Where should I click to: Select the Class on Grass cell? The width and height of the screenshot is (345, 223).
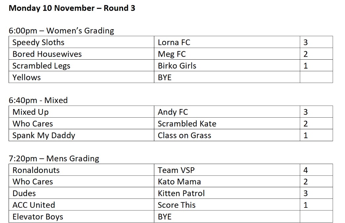tap(184, 135)
